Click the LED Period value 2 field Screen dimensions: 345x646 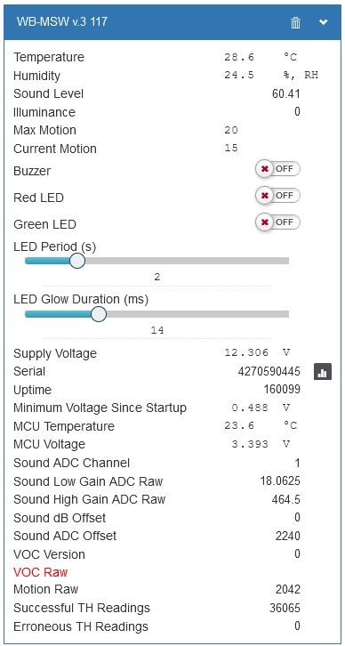156,278
